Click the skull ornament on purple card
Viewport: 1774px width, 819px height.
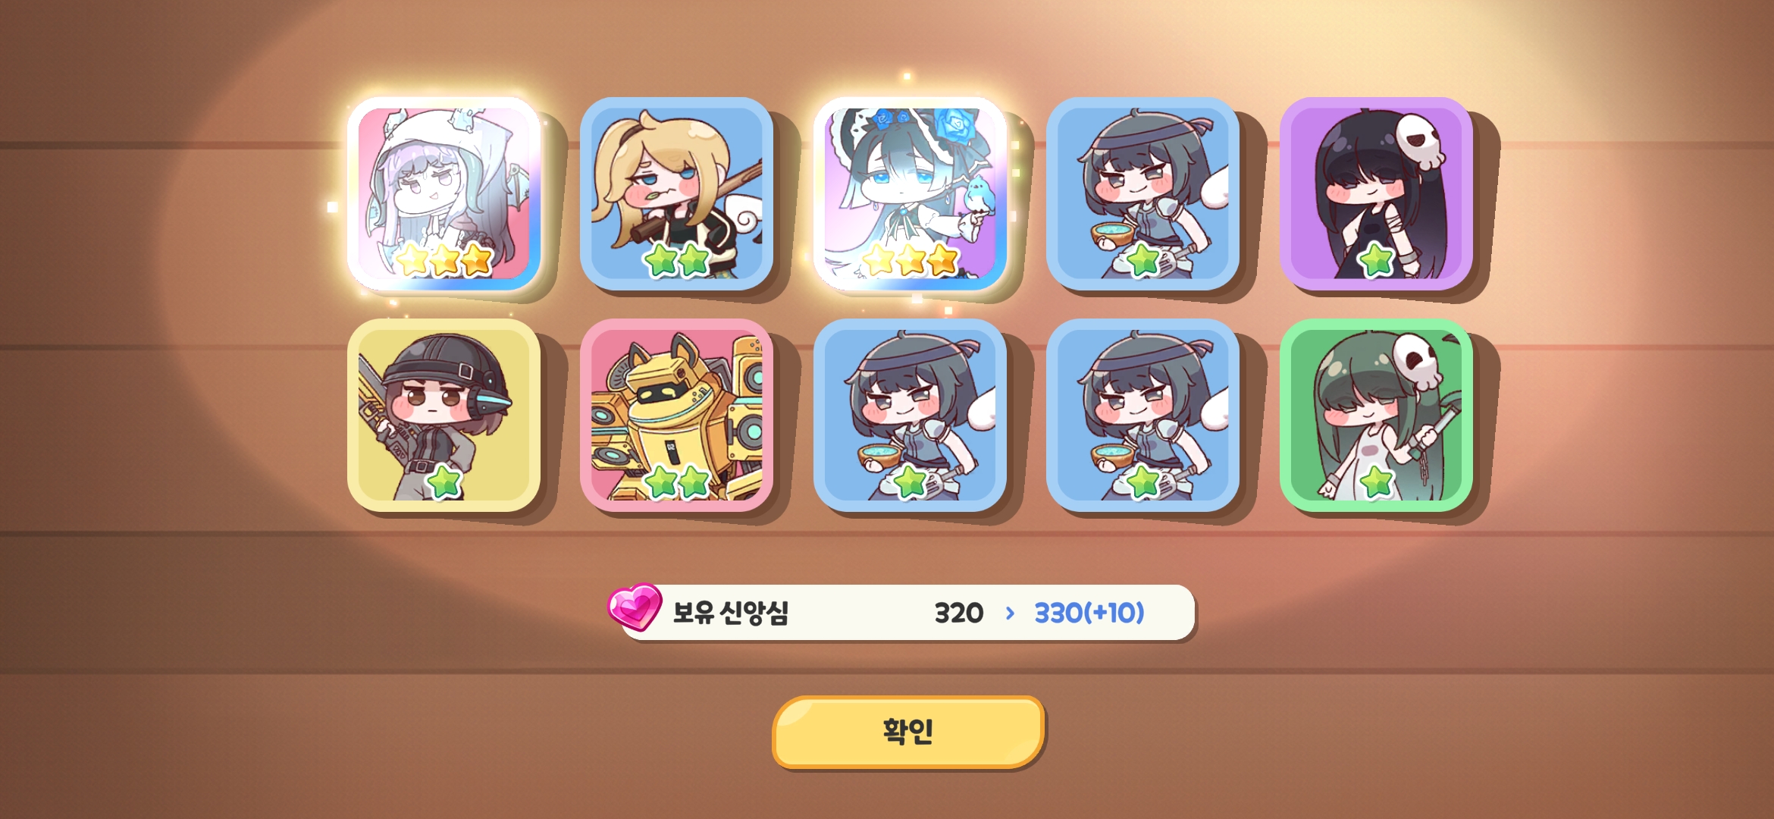click(x=1419, y=141)
